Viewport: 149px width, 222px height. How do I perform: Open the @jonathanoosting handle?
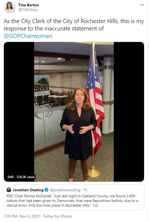click(65, 190)
